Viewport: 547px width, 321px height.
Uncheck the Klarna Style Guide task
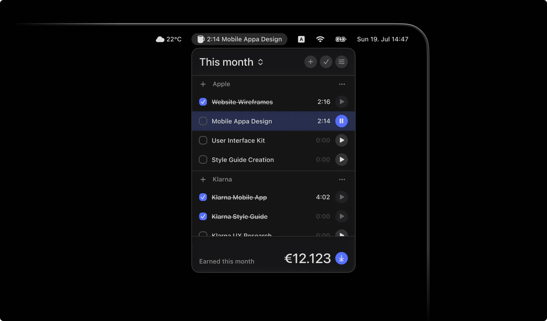tap(203, 216)
